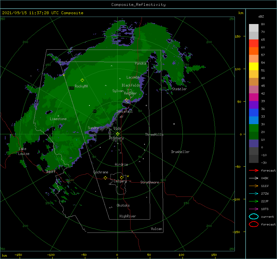
Task: Click the -100 tick on bottom axis
Action: (x=51, y=255)
